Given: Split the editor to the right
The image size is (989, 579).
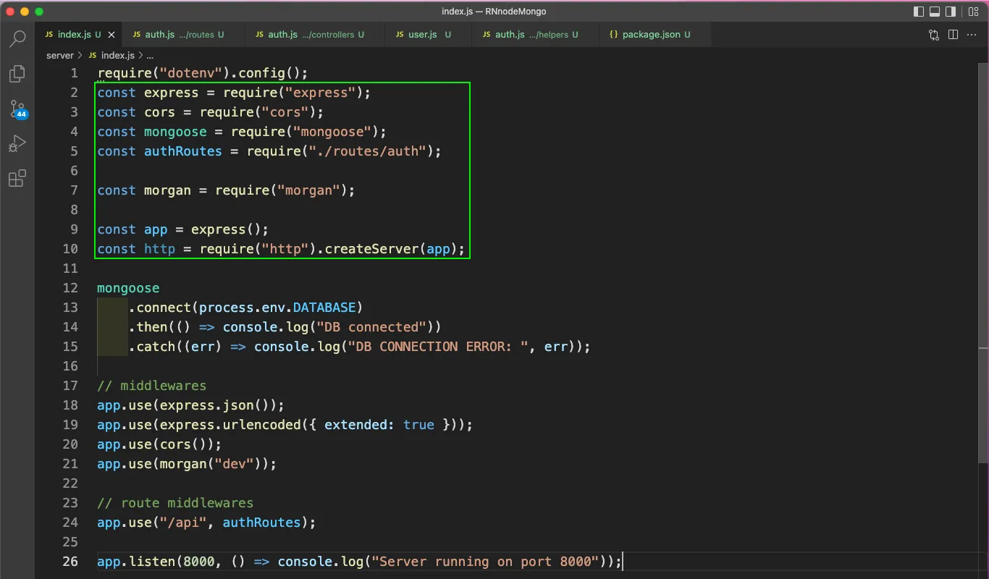Looking at the screenshot, I should (x=953, y=35).
